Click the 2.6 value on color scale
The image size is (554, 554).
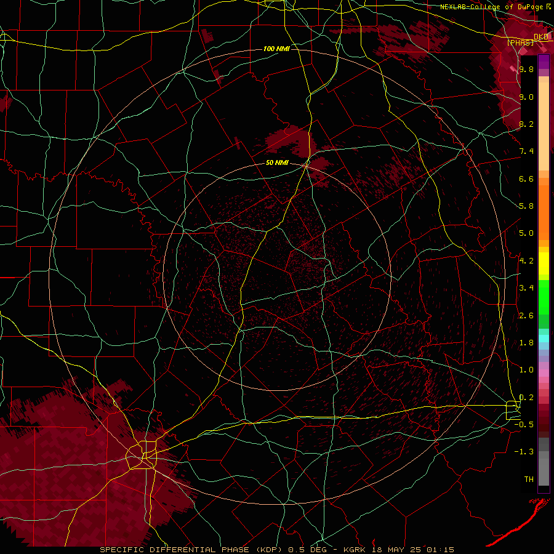(x=526, y=316)
